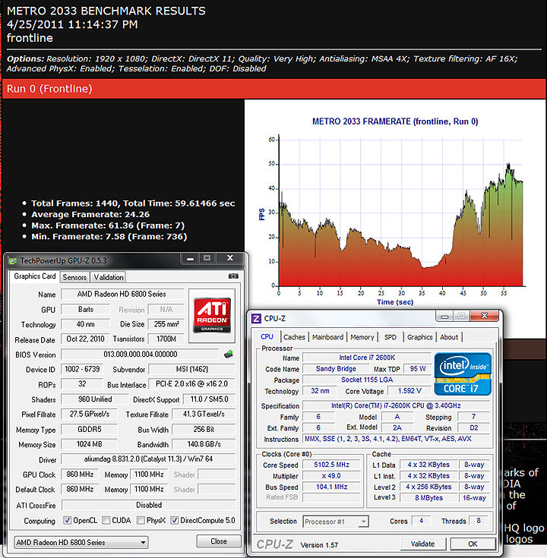
Task: Click the Driver field atiumdag 8.831.2.0
Action: click(148, 459)
